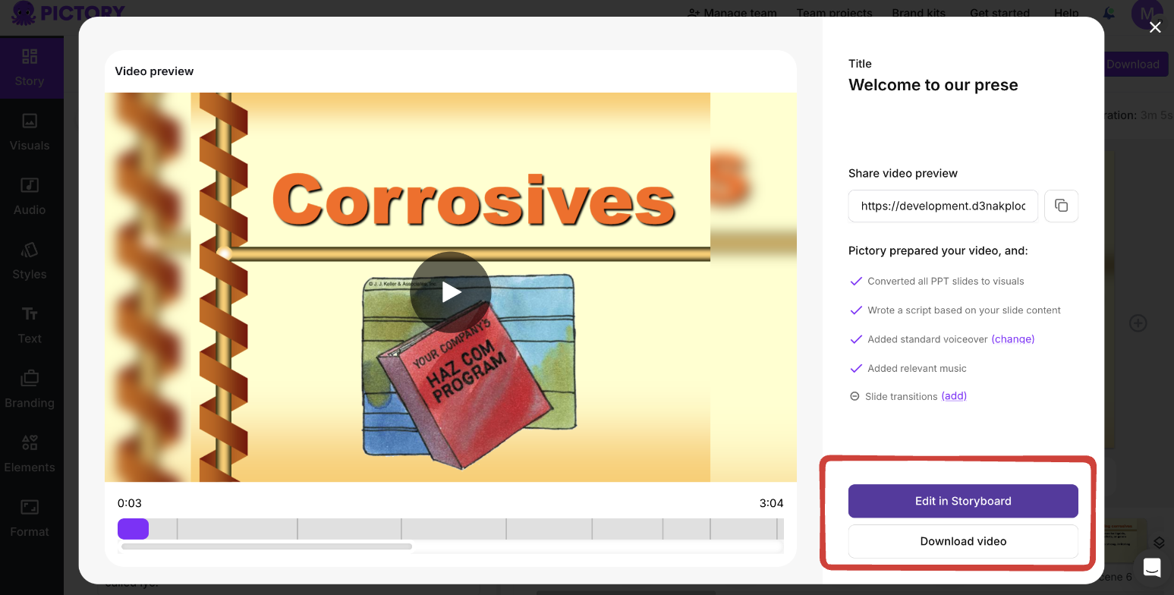Open the Branding sidebar panel
The height and width of the screenshot is (595, 1174).
(30, 390)
